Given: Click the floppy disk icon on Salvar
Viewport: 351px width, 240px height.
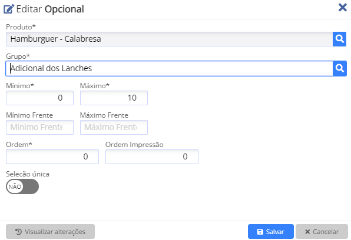Looking at the screenshot, I should 260,232.
